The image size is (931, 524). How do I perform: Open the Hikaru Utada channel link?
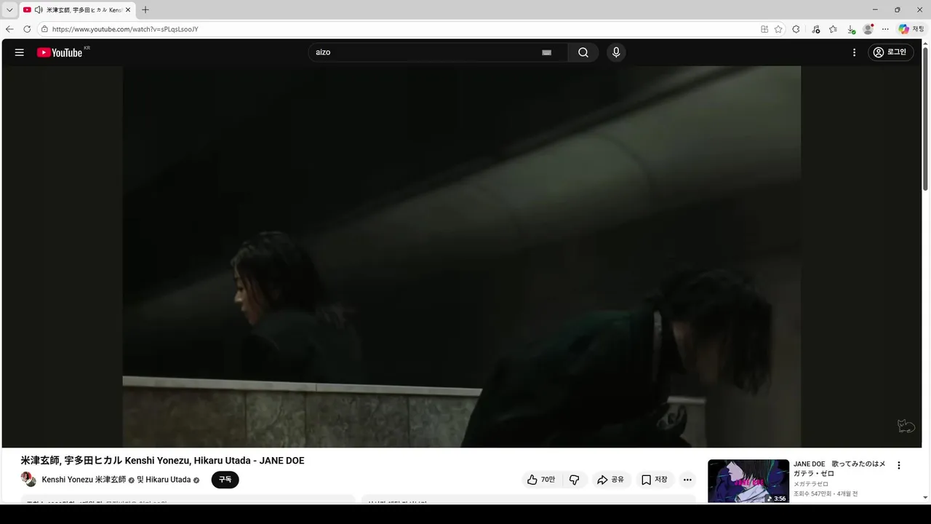pyautogui.click(x=168, y=480)
